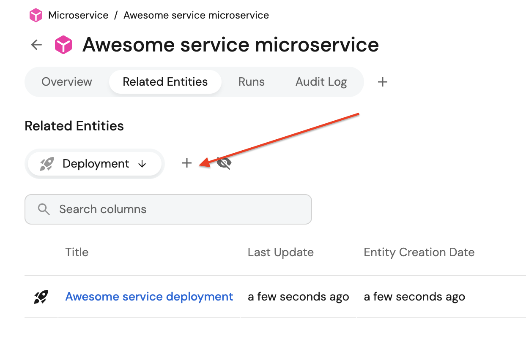Toggle the crossed-out eye visibility icon
526x352 pixels.
224,163
